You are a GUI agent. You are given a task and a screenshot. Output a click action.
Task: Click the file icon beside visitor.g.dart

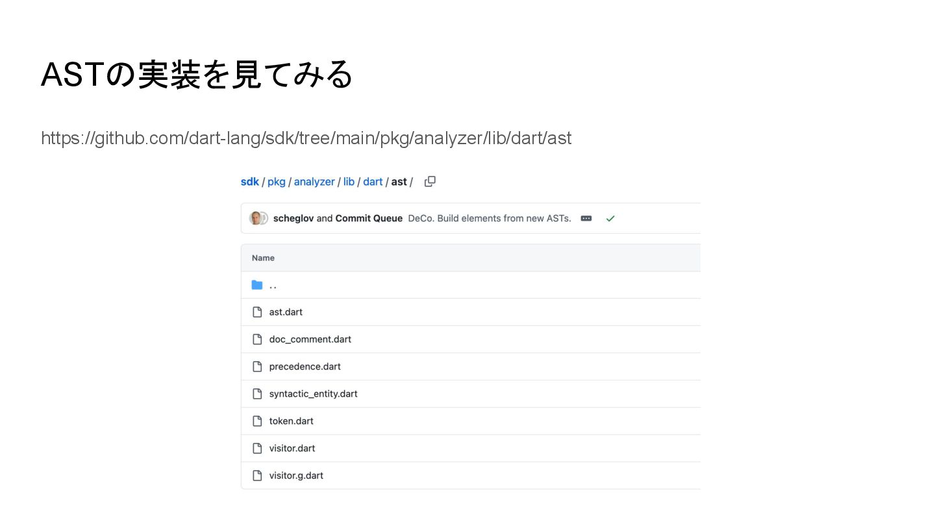click(257, 476)
